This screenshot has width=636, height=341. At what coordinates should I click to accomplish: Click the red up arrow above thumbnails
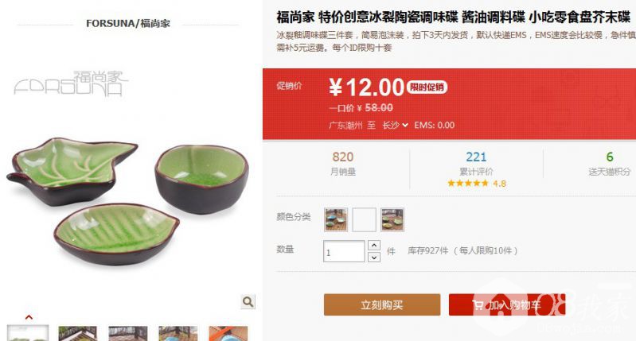point(29,317)
